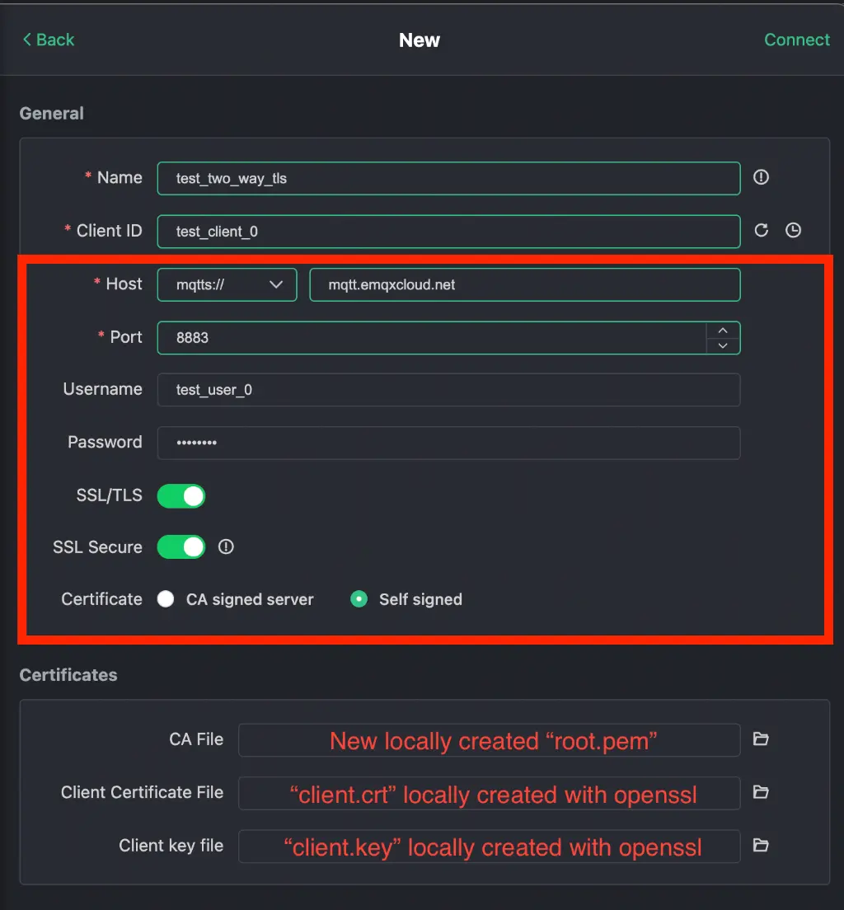
Task: Select the CA signed server radio option
Action: coord(166,599)
